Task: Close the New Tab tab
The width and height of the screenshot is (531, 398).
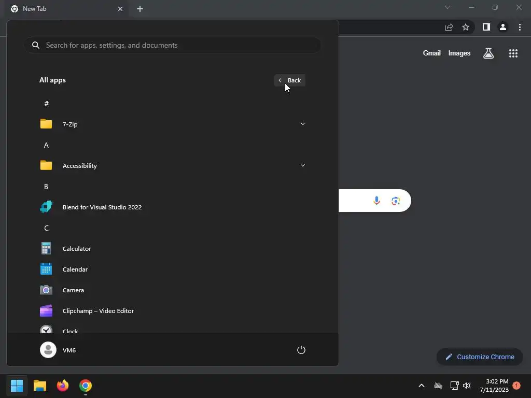Action: (120, 9)
